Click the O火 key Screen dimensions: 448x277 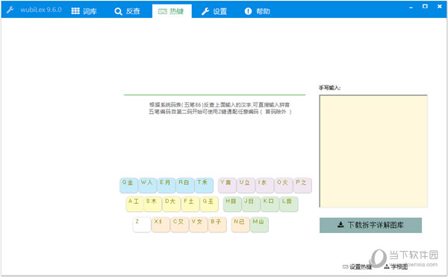click(x=284, y=185)
